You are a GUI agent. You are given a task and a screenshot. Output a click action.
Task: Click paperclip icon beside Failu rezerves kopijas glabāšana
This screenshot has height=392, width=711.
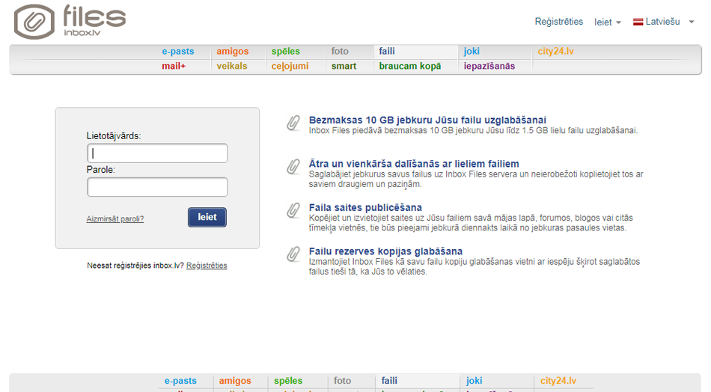pos(293,254)
